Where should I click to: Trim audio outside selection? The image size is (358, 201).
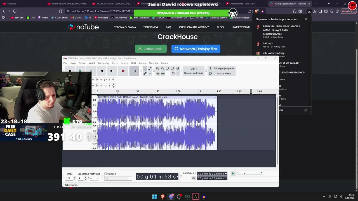(x=158, y=73)
